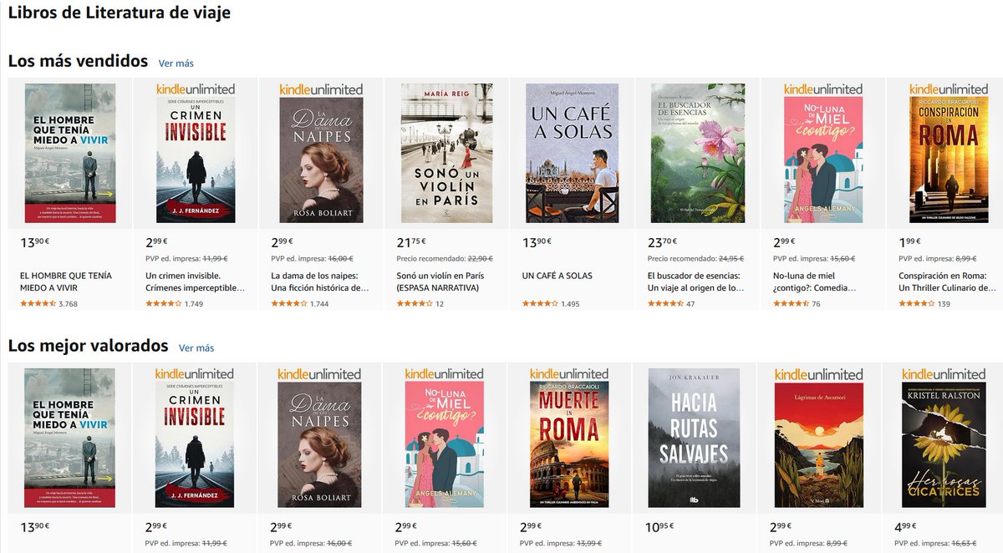Click the star rating beside 1.495 reviews

(x=539, y=304)
